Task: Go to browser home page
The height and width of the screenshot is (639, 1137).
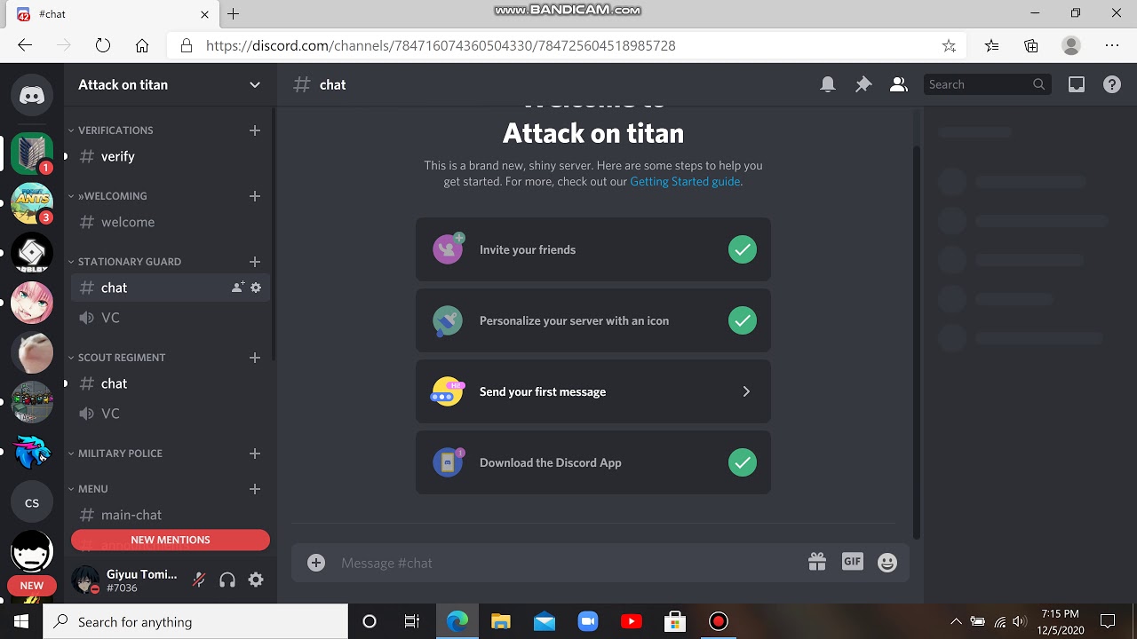Action: 142,45
